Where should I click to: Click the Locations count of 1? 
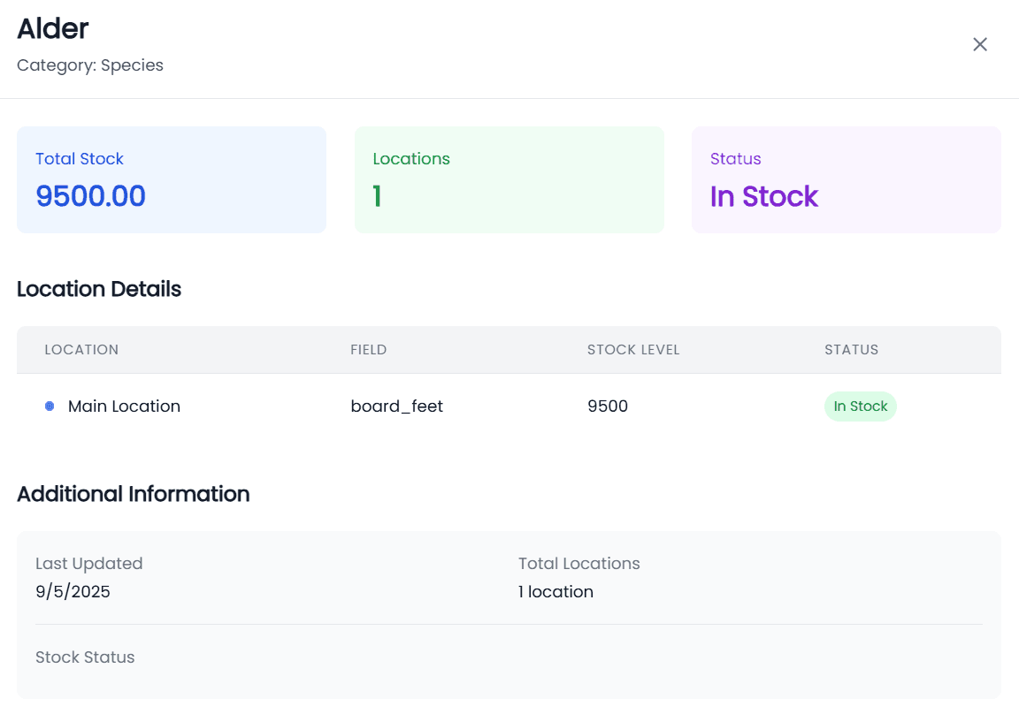[376, 196]
